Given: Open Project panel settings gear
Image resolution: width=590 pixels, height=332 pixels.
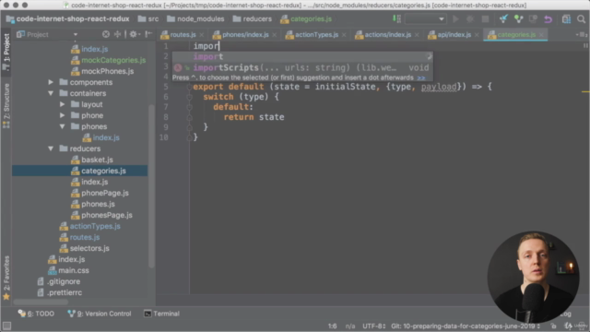Looking at the screenshot, I should click(133, 34).
